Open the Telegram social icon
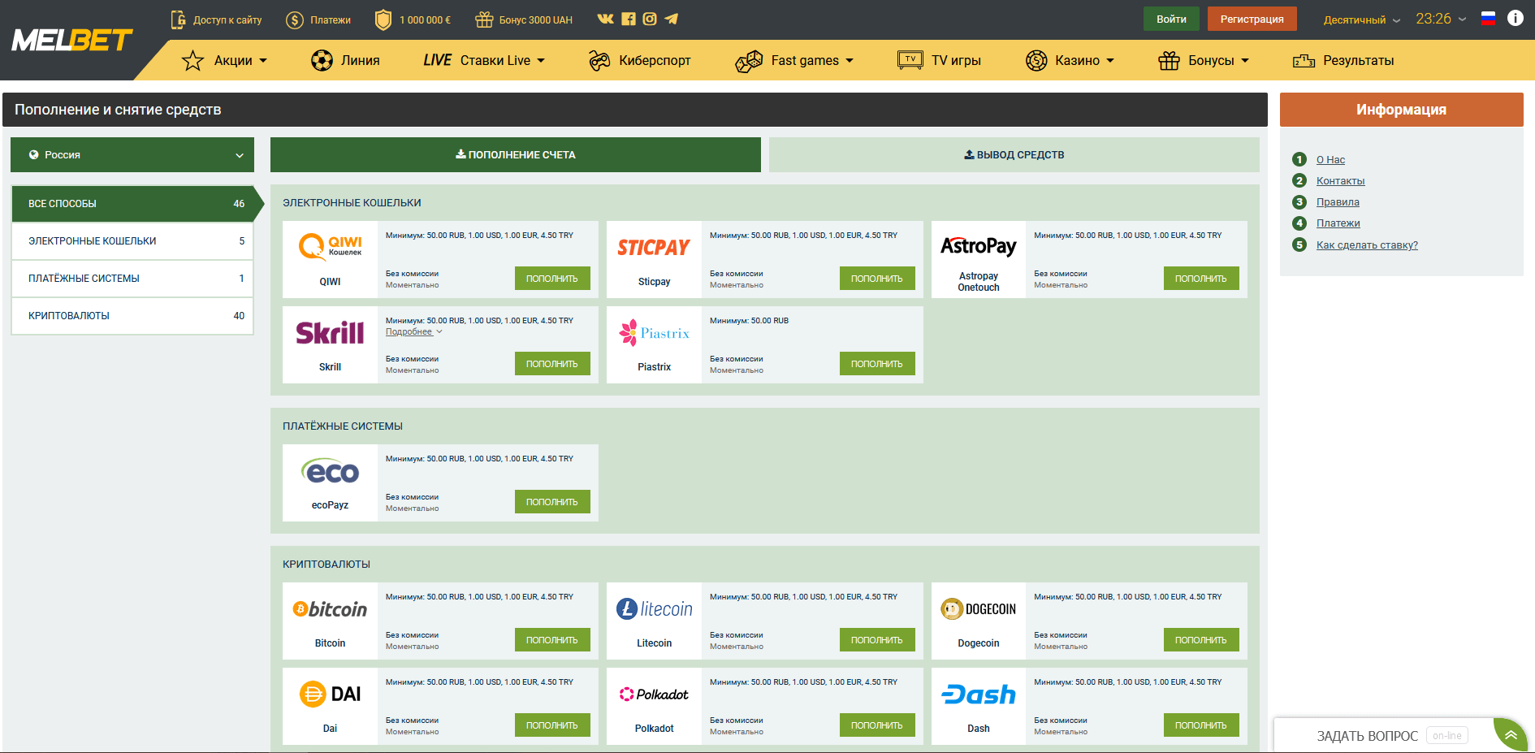 (671, 19)
